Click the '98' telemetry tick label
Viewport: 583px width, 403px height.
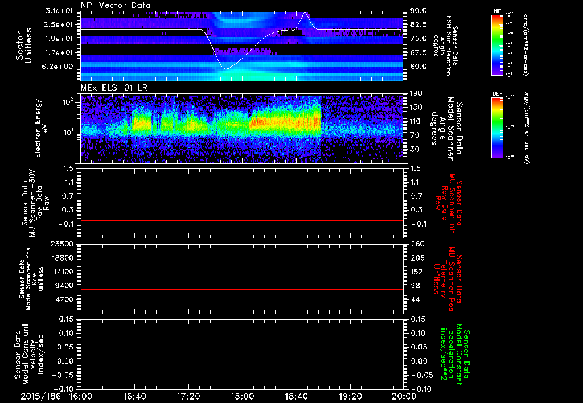[x=415, y=286]
